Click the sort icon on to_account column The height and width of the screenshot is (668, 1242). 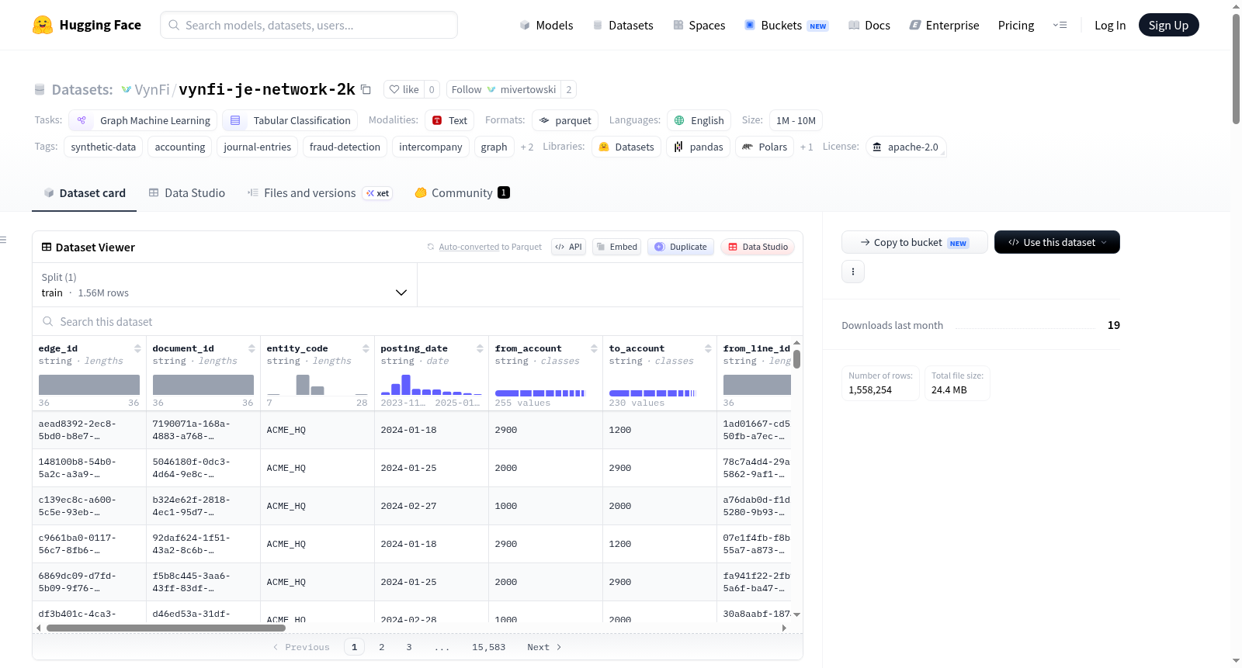(x=708, y=348)
